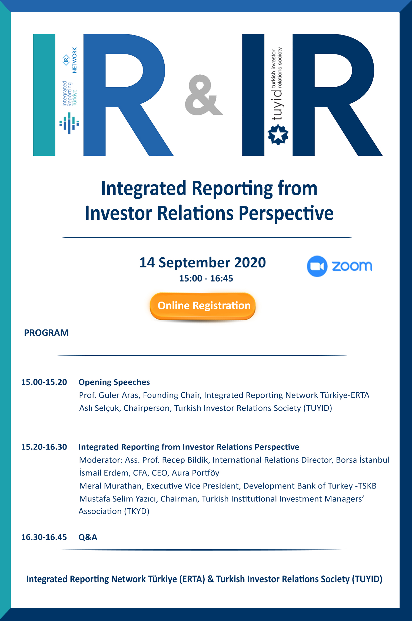
Task: Click the '16.30-16.45' time slot
Action: coord(44,537)
